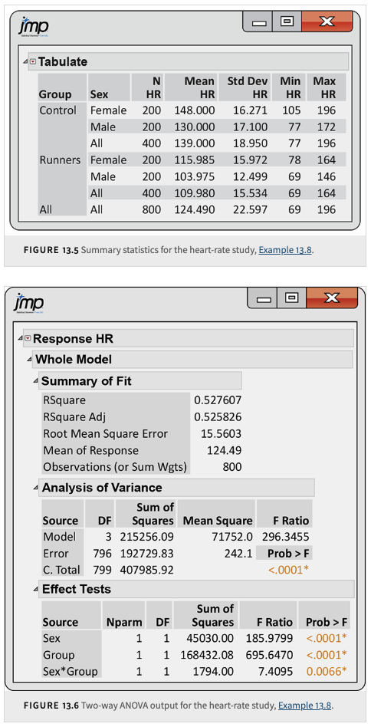The height and width of the screenshot is (727, 371).
Task: Select the Runners group row label
Action: tap(61, 160)
